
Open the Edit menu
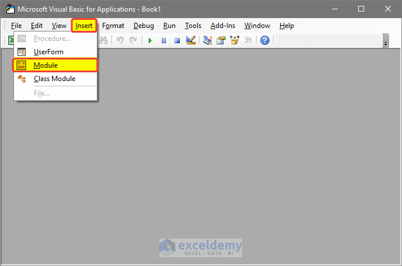[x=37, y=26]
